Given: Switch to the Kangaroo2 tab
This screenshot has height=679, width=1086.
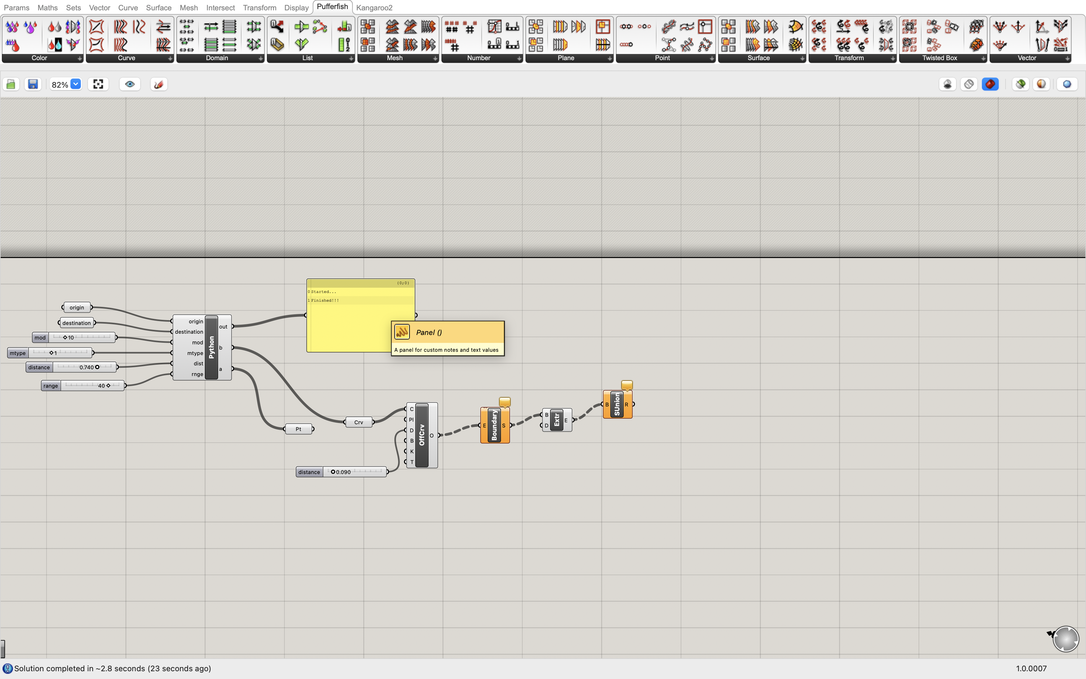Looking at the screenshot, I should pos(374,7).
